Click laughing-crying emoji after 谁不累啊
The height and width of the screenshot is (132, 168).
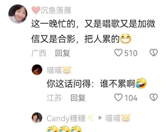(x=141, y=83)
